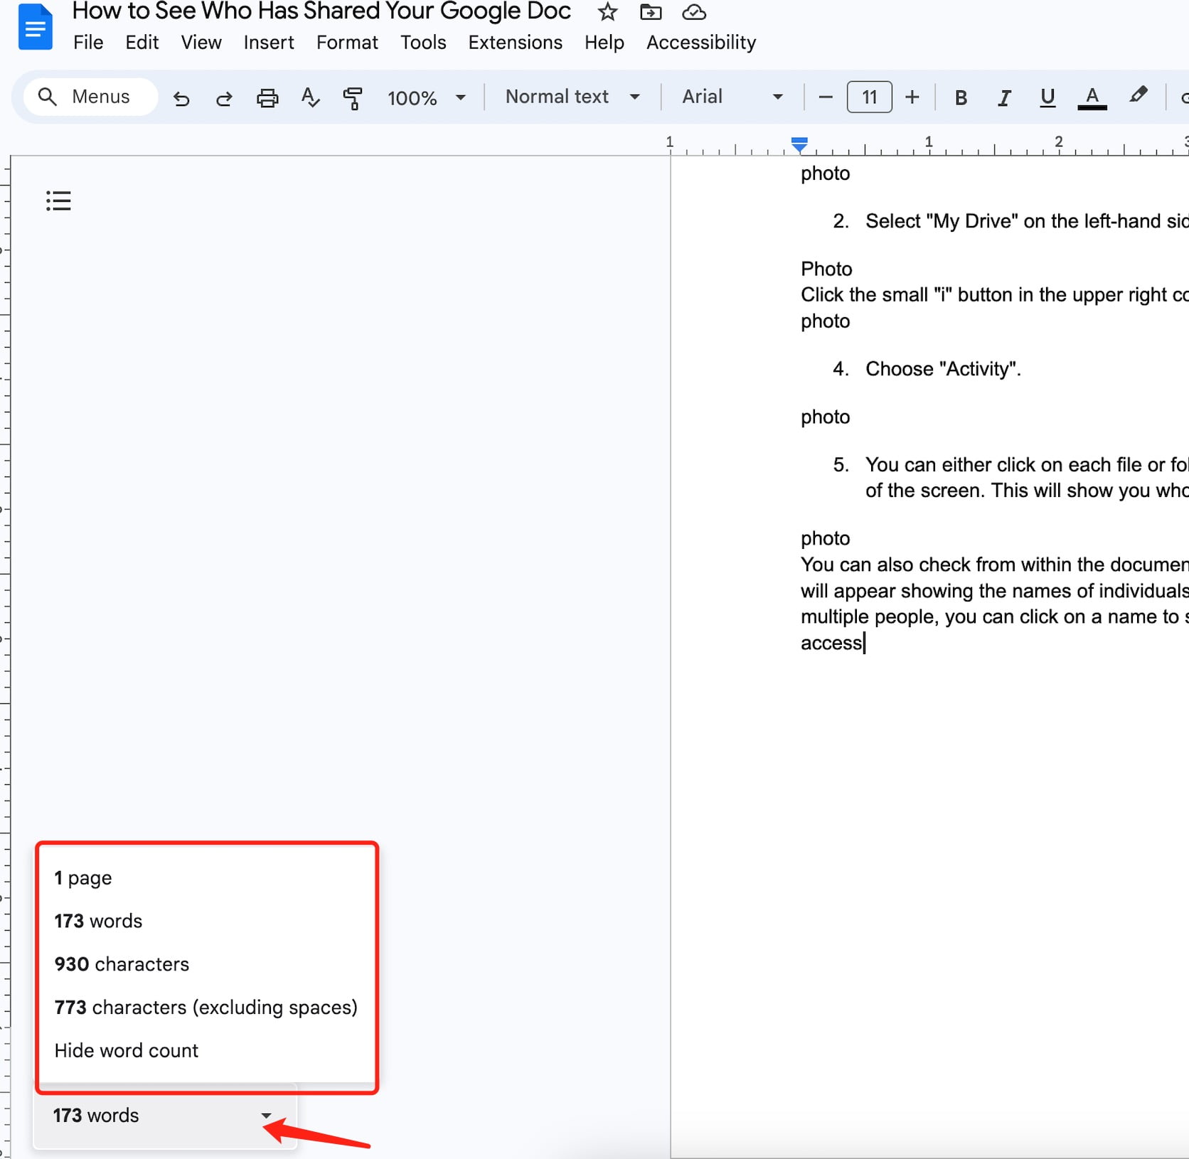Click the document title text

pyautogui.click(x=321, y=11)
